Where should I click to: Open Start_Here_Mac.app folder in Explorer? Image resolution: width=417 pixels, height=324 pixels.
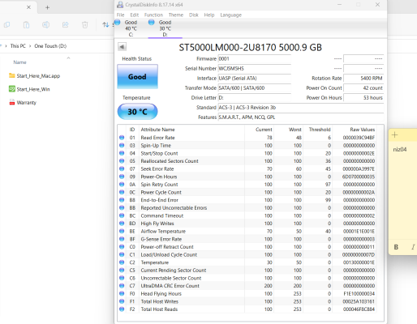pyautogui.click(x=34, y=76)
